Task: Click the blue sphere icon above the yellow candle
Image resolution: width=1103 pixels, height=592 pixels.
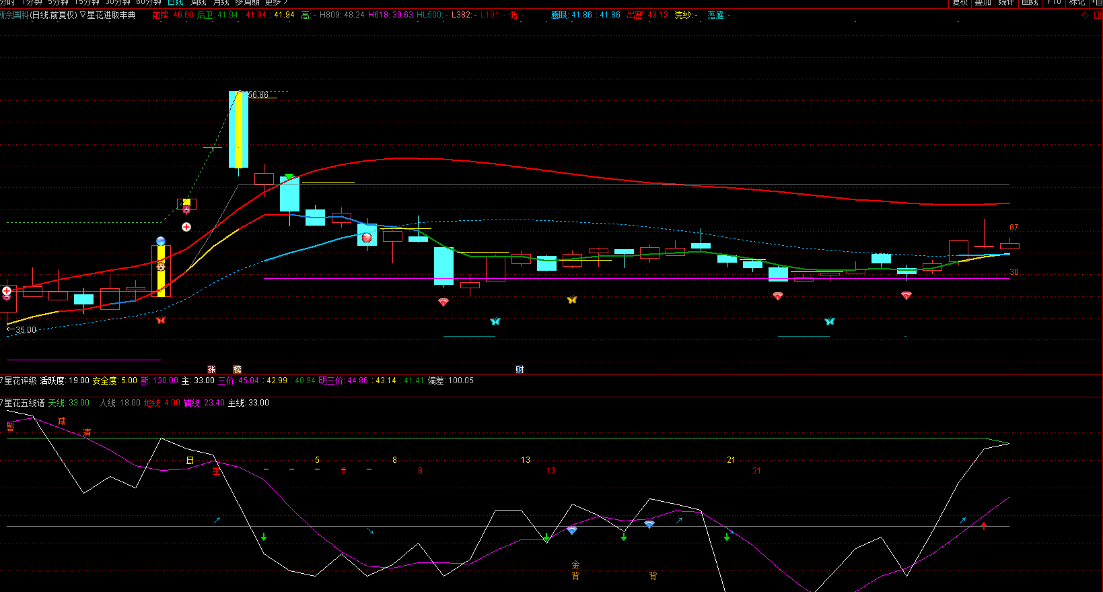Action: [x=161, y=241]
